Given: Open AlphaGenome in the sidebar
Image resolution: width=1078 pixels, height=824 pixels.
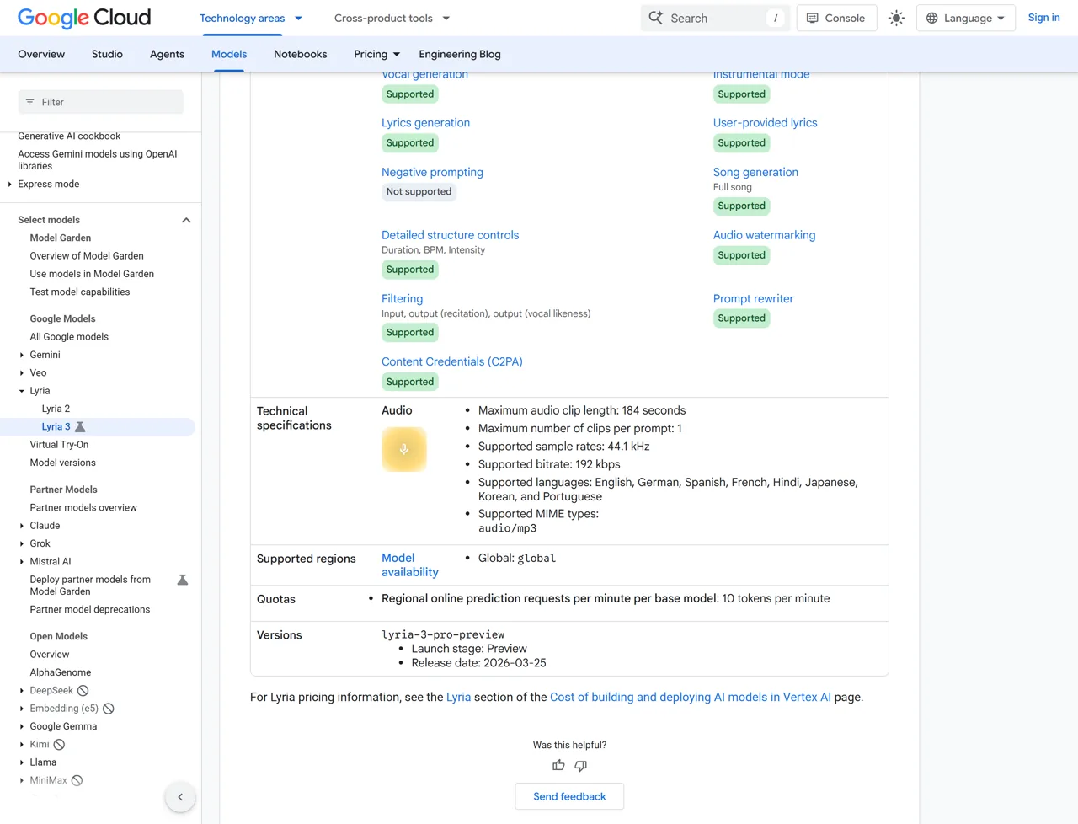Looking at the screenshot, I should click(61, 672).
